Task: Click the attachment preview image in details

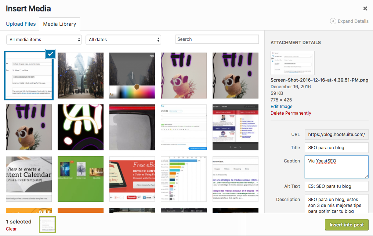Action: point(293,62)
